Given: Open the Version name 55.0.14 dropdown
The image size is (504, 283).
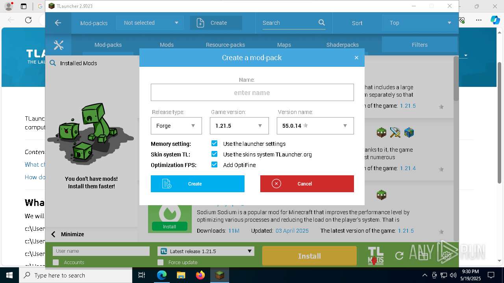Looking at the screenshot, I should pyautogui.click(x=315, y=126).
